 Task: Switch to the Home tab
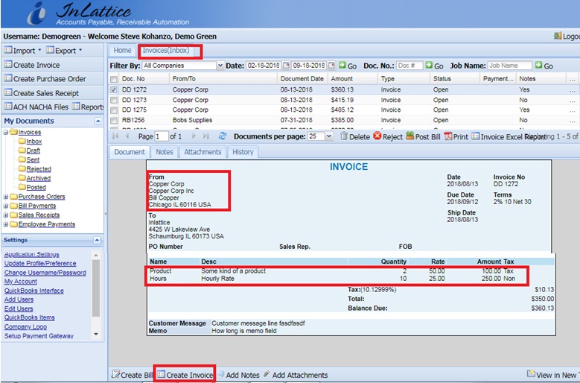122,51
